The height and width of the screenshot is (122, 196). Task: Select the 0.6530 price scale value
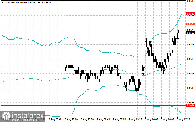(191, 1)
